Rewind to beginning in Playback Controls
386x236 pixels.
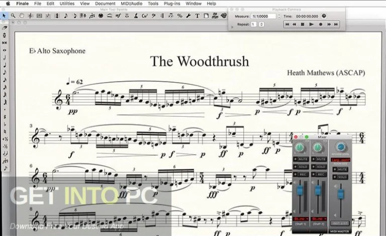(286, 24)
